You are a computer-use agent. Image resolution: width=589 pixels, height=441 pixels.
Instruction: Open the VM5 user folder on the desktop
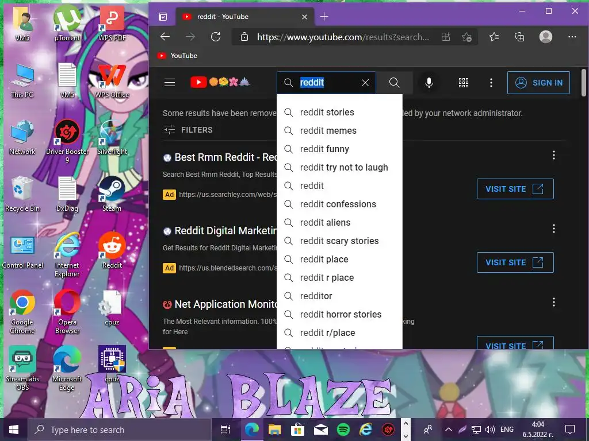coord(22,22)
